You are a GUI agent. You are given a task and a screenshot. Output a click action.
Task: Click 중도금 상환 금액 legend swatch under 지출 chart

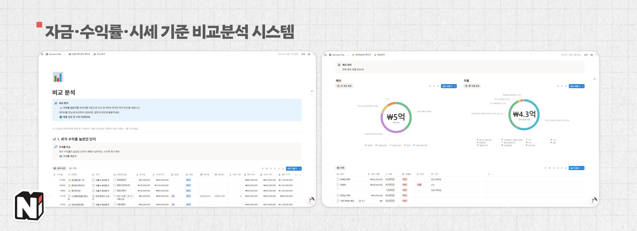coord(477,140)
